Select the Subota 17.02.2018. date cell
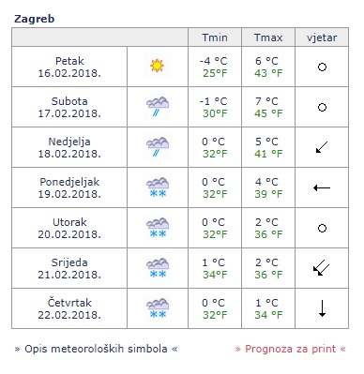The width and height of the screenshot is (364, 374). pos(69,107)
